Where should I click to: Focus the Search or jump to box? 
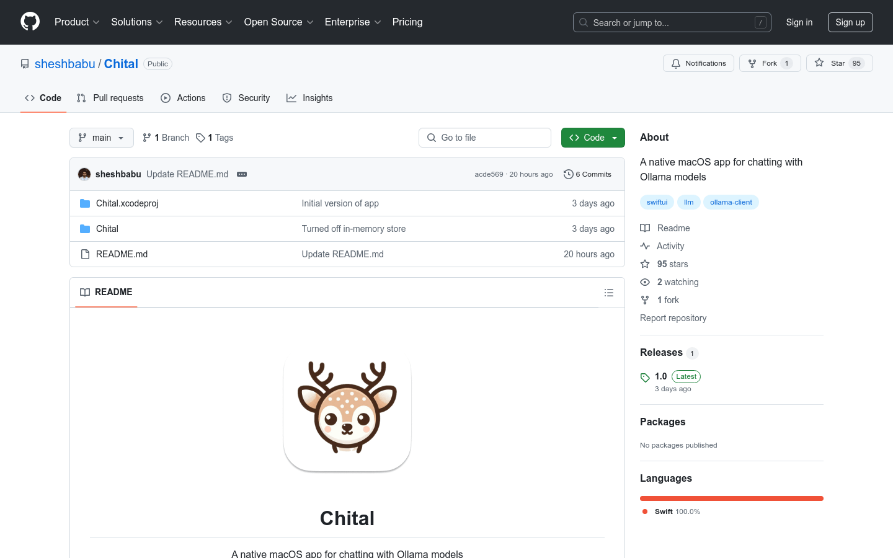pos(672,22)
